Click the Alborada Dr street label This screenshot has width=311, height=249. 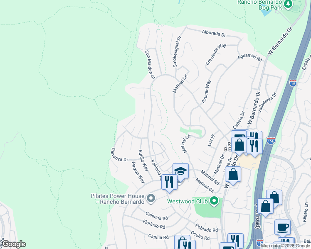tap(214, 33)
